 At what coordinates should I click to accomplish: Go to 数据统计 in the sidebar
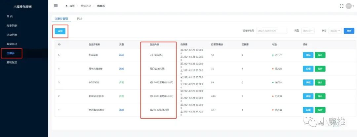click(12, 44)
